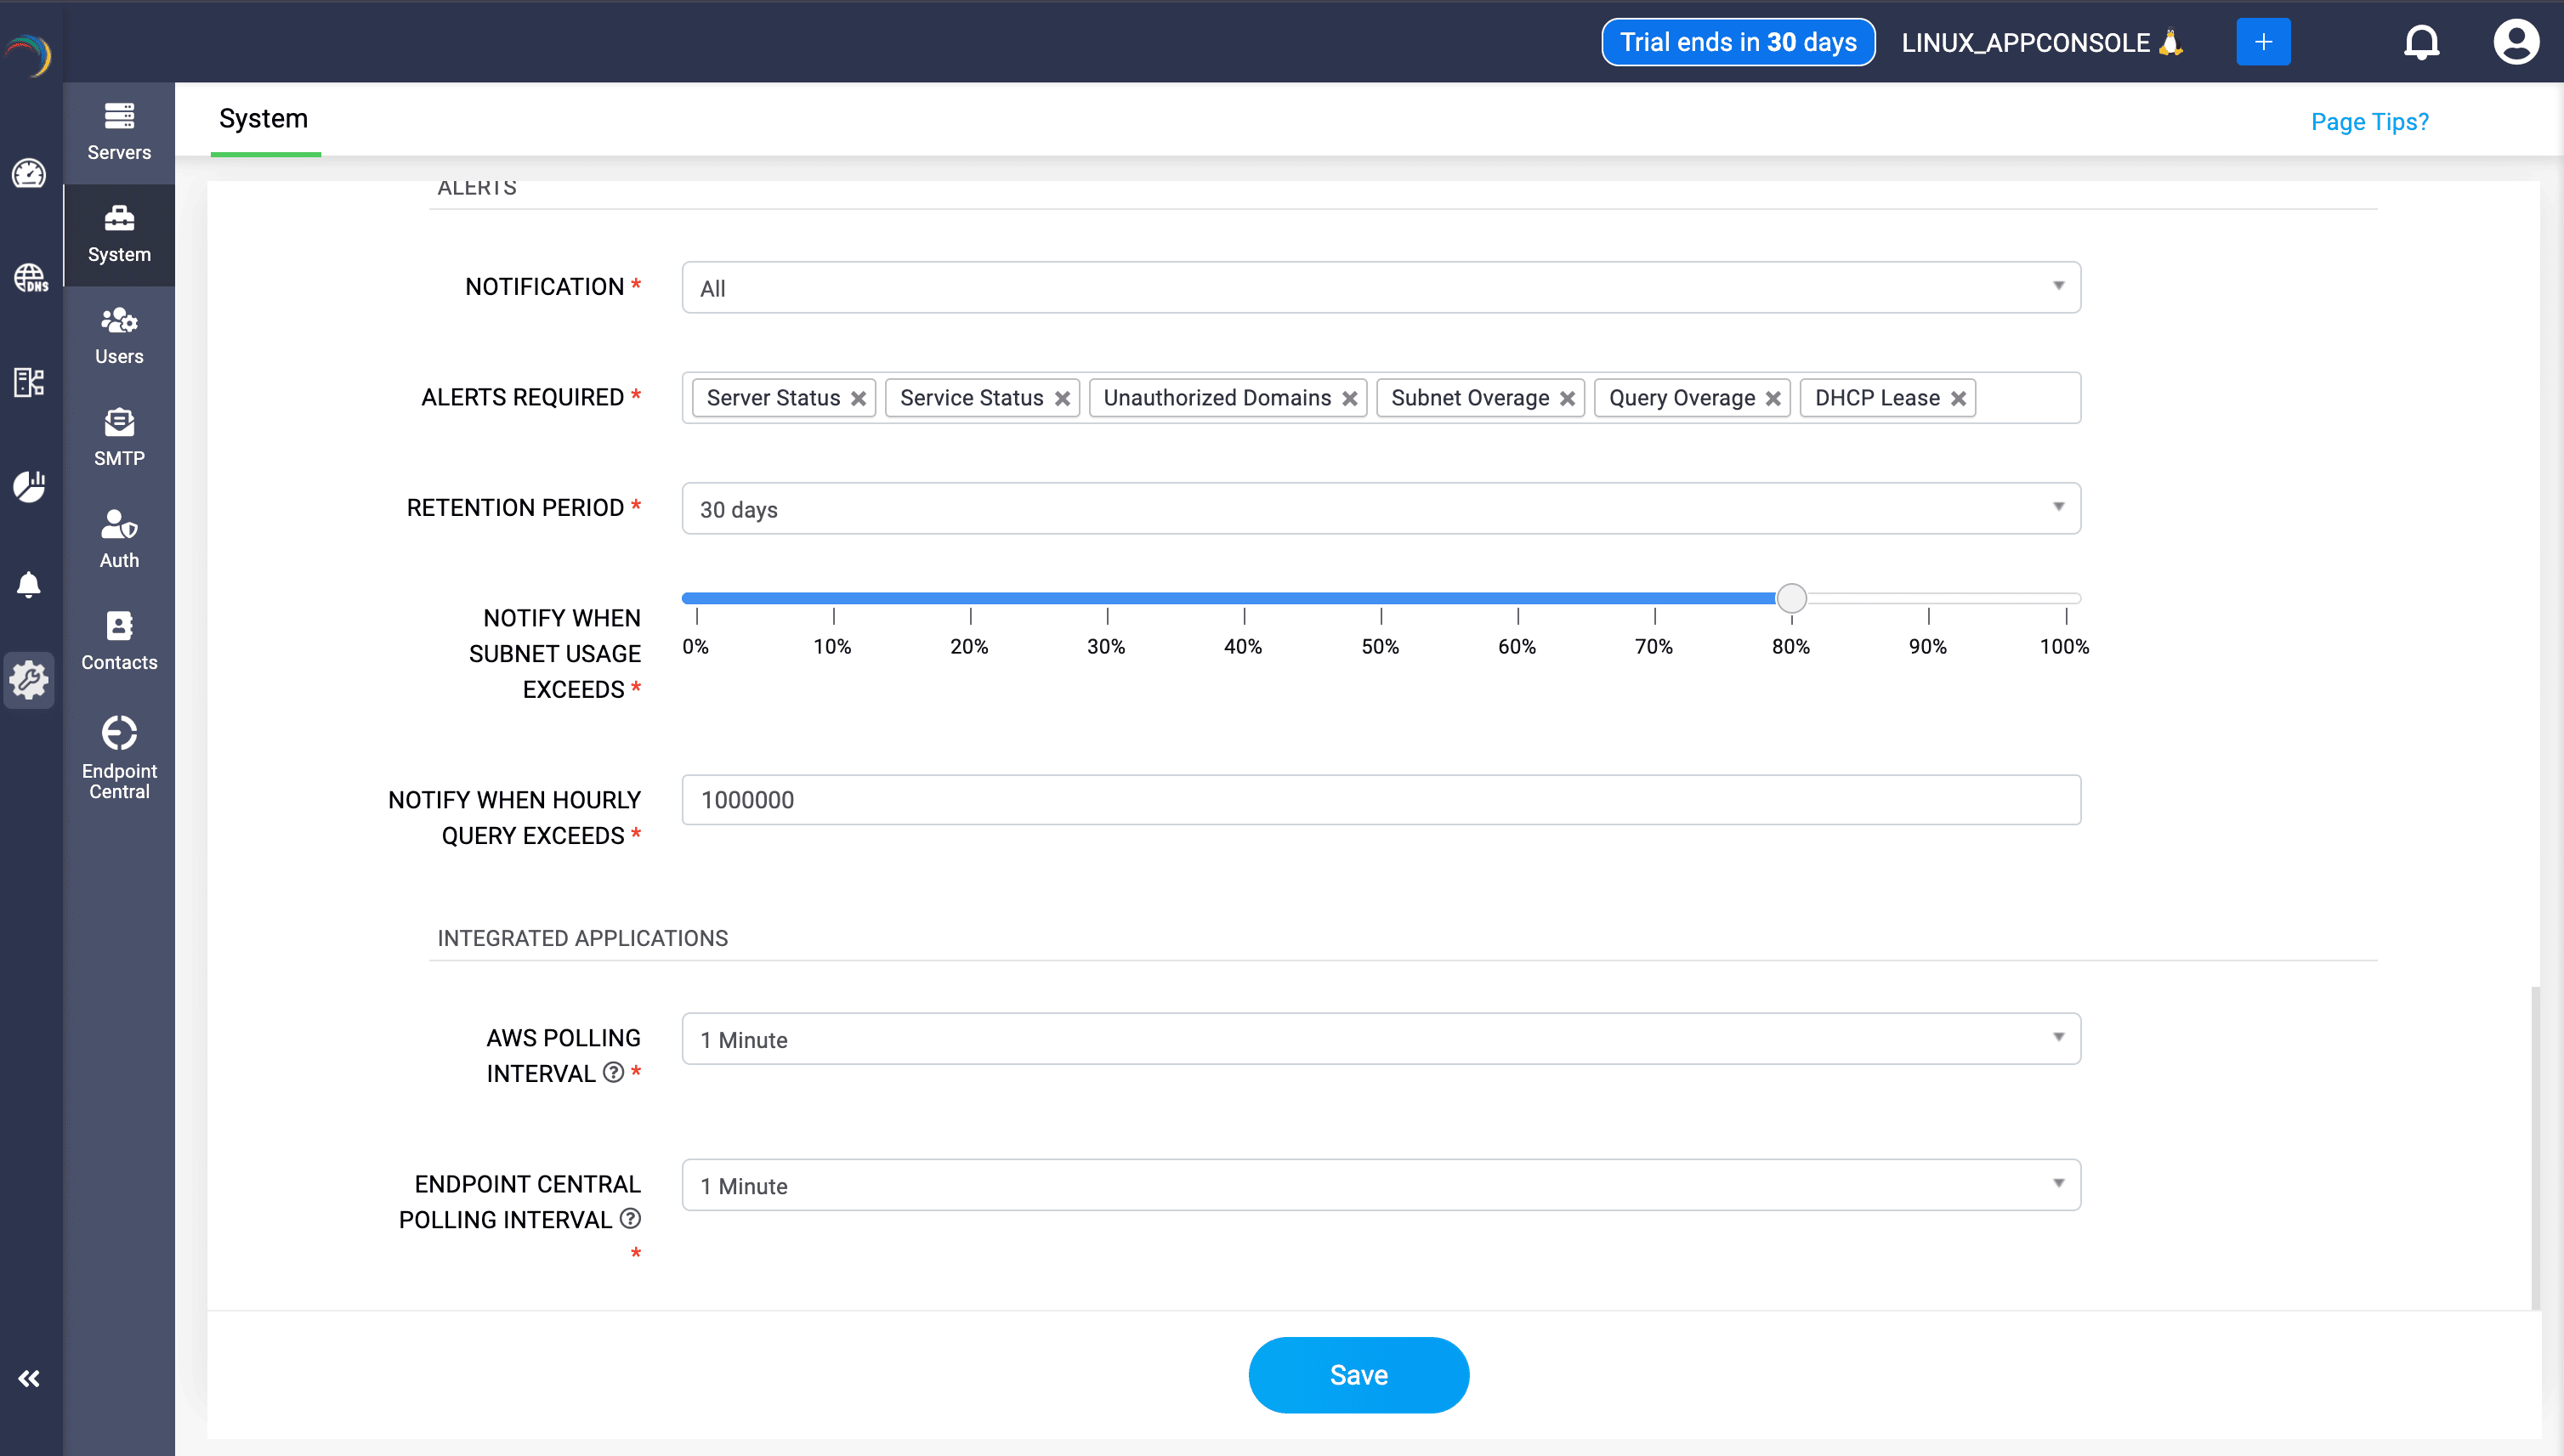This screenshot has width=2564, height=1456.
Task: Collapse sidebar with double-chevron icon
Action: point(29,1379)
